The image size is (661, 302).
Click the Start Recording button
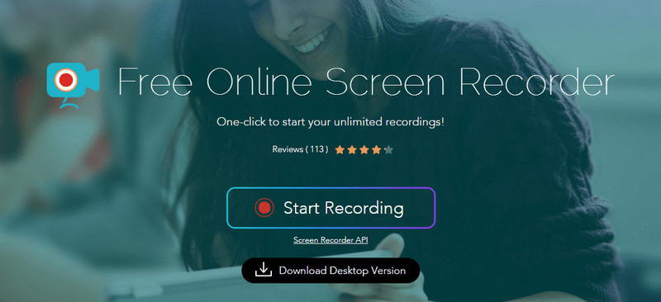pyautogui.click(x=330, y=208)
